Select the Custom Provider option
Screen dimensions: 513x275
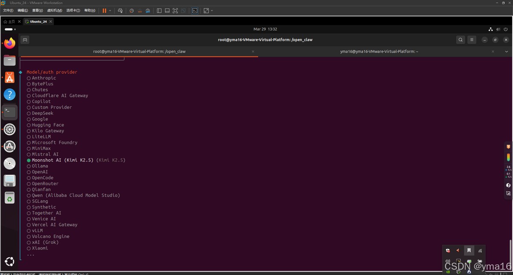tap(49, 107)
